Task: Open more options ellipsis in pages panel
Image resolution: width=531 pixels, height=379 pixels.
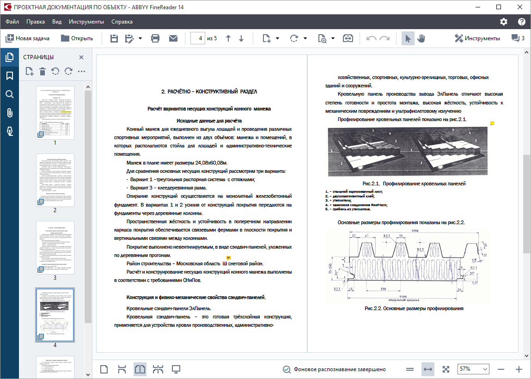Action: click(82, 71)
